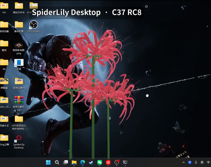Select the 壁纸 folder
The image size is (211, 167).
pyautogui.click(x=4, y=46)
